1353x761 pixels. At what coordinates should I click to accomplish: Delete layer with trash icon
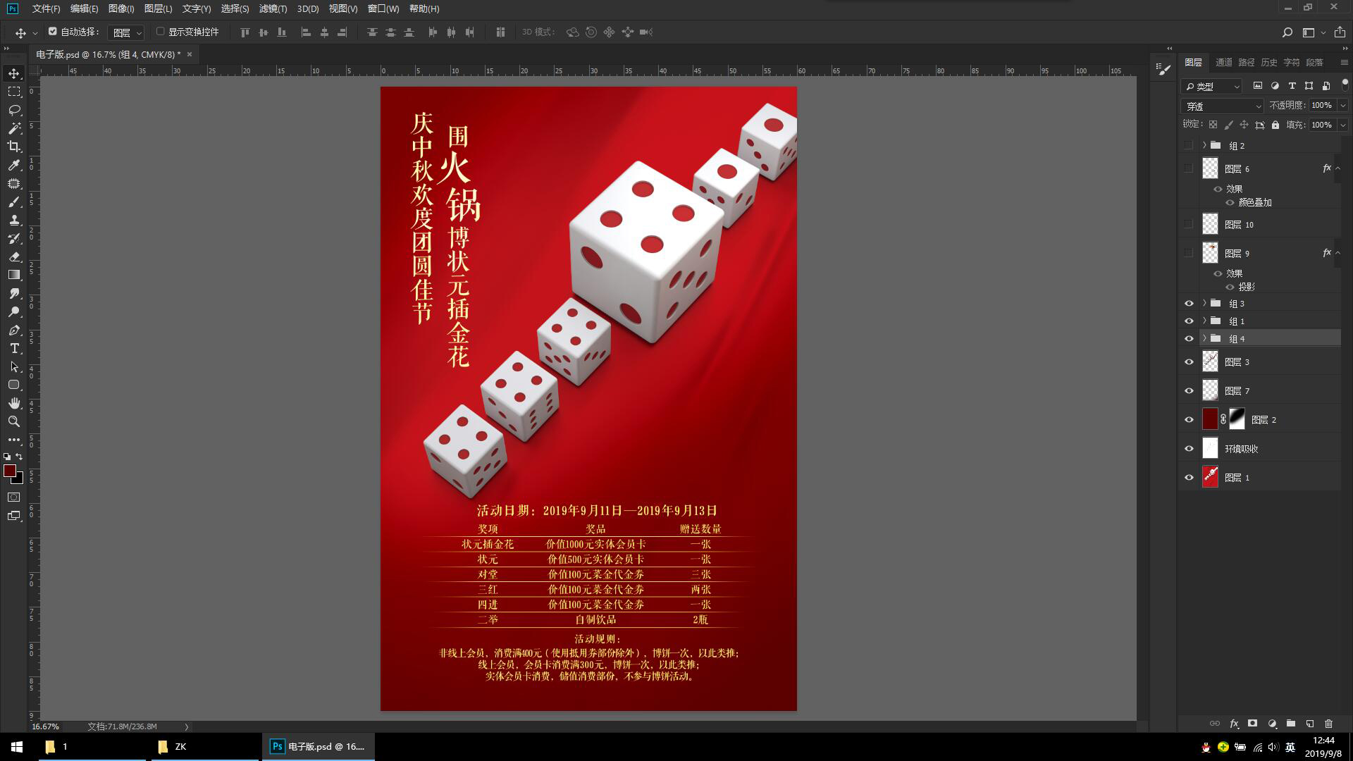pos(1329,724)
